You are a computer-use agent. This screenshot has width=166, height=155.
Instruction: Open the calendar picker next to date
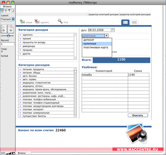pyautogui.click(x=113, y=30)
